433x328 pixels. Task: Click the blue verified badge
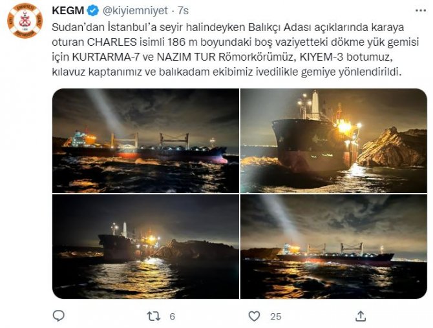[x=93, y=11]
